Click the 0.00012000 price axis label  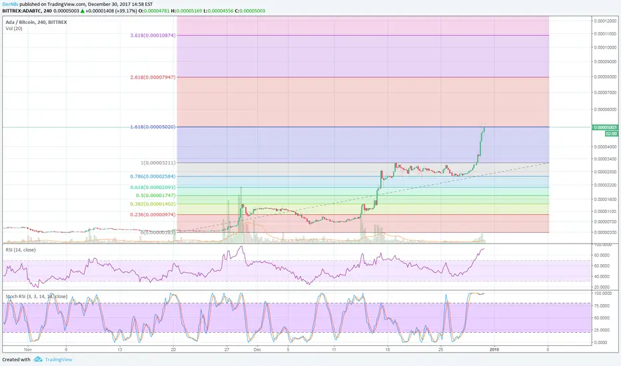coord(605,21)
